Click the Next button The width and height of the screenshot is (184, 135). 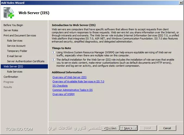coord(128,128)
